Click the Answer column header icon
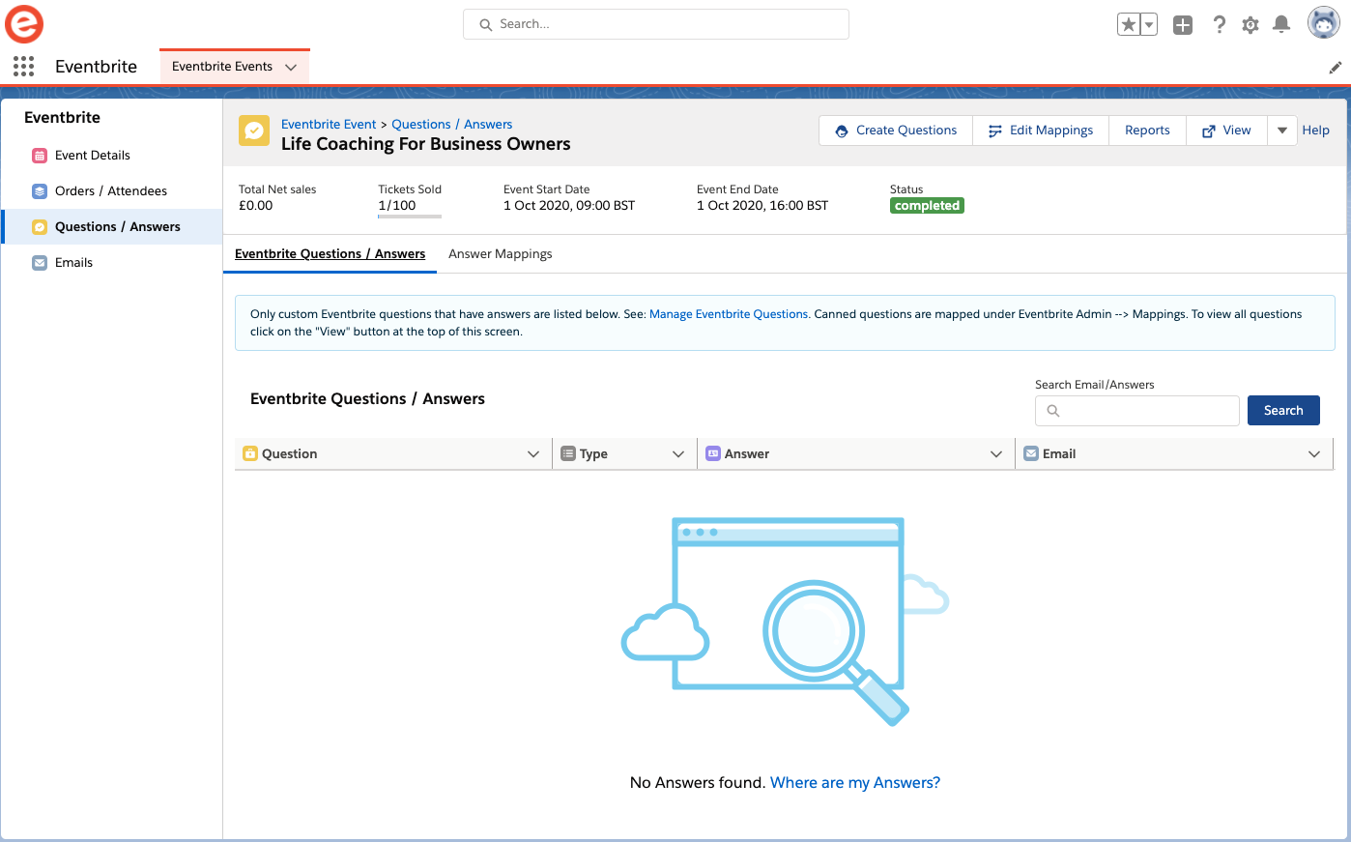 (713, 453)
